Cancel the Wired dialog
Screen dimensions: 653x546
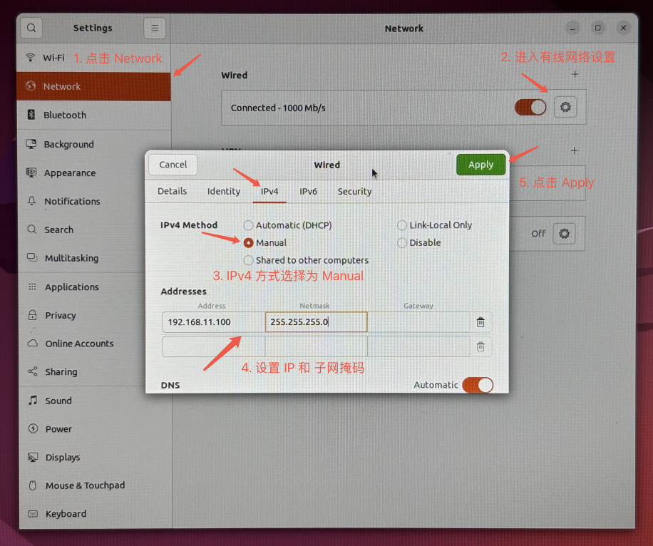point(173,165)
